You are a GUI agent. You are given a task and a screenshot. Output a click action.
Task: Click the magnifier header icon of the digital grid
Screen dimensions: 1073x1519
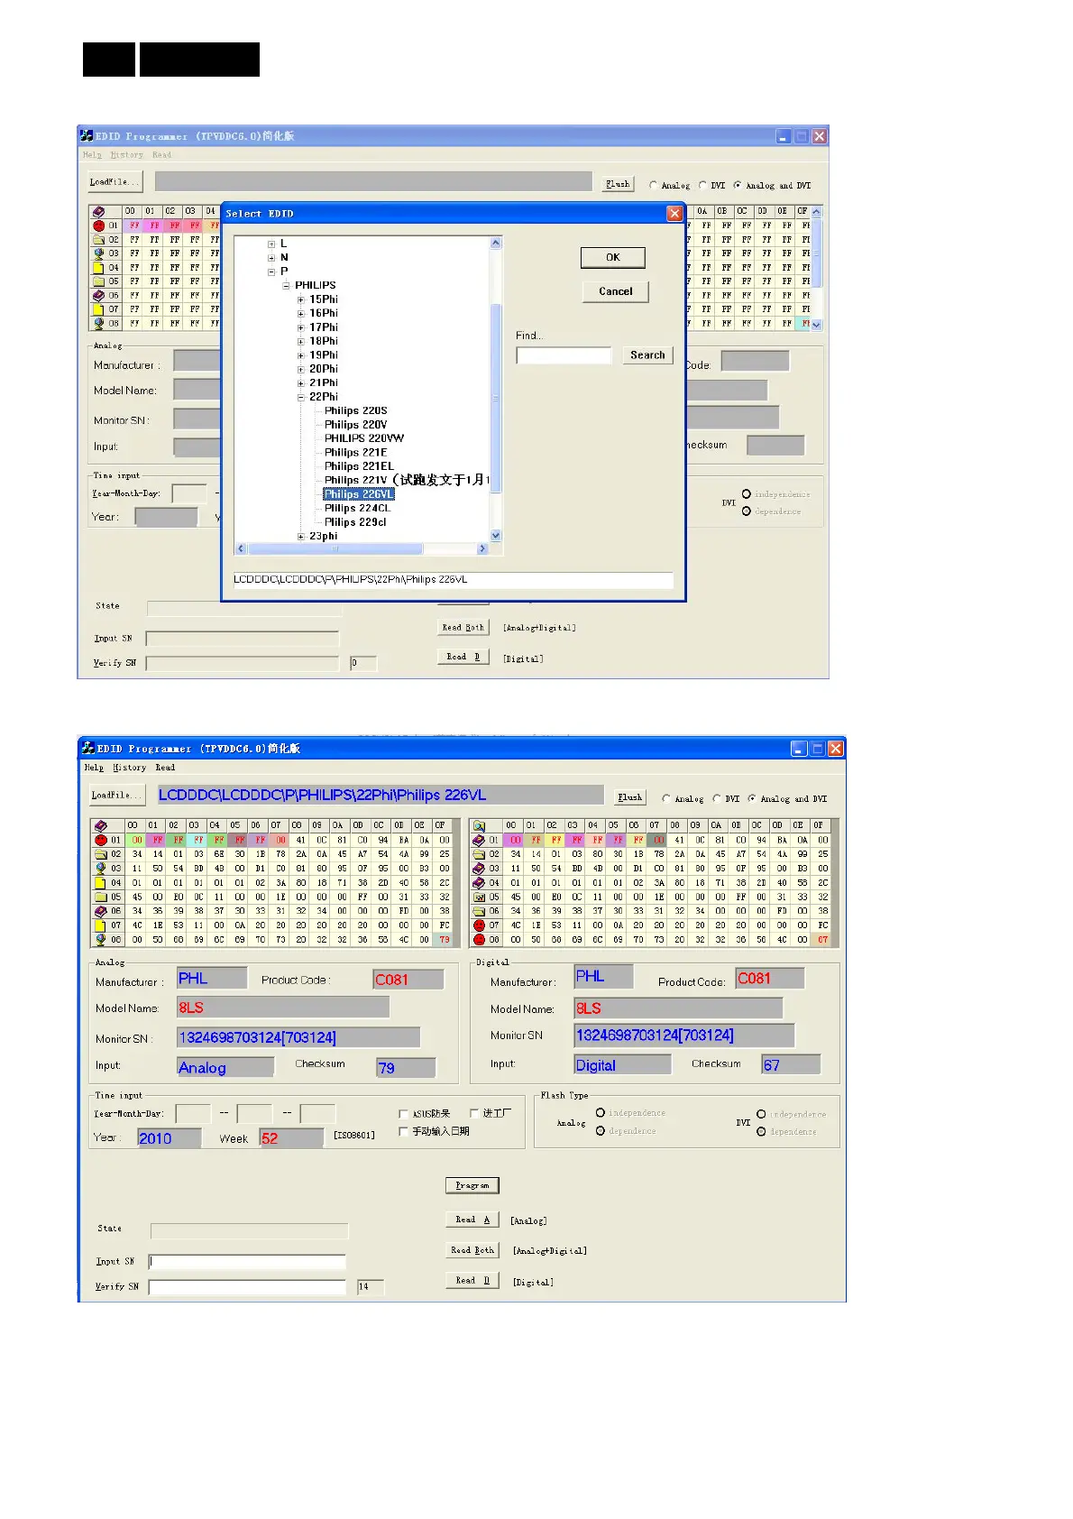pyautogui.click(x=480, y=825)
